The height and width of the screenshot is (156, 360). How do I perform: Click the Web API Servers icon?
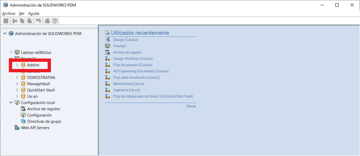pos(17,128)
